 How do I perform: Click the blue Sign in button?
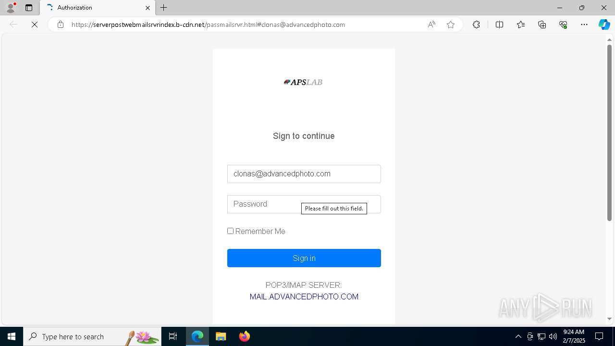[x=304, y=258]
